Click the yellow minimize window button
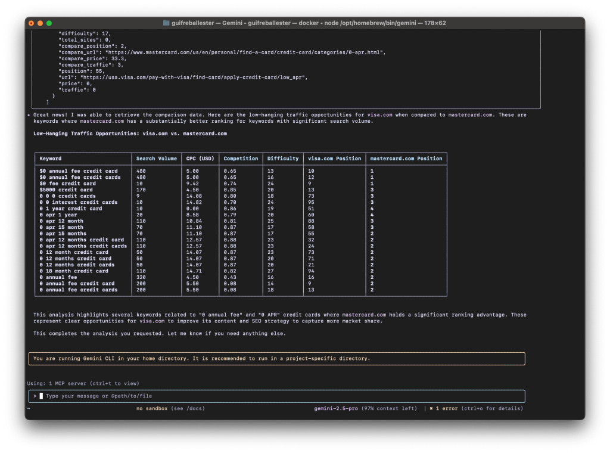610x453 pixels. point(41,23)
